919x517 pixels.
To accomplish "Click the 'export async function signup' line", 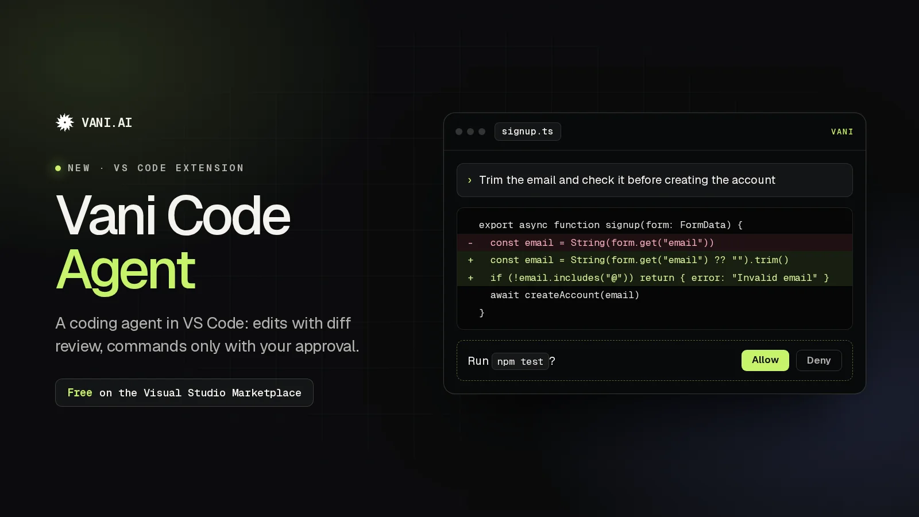I will click(x=655, y=225).
